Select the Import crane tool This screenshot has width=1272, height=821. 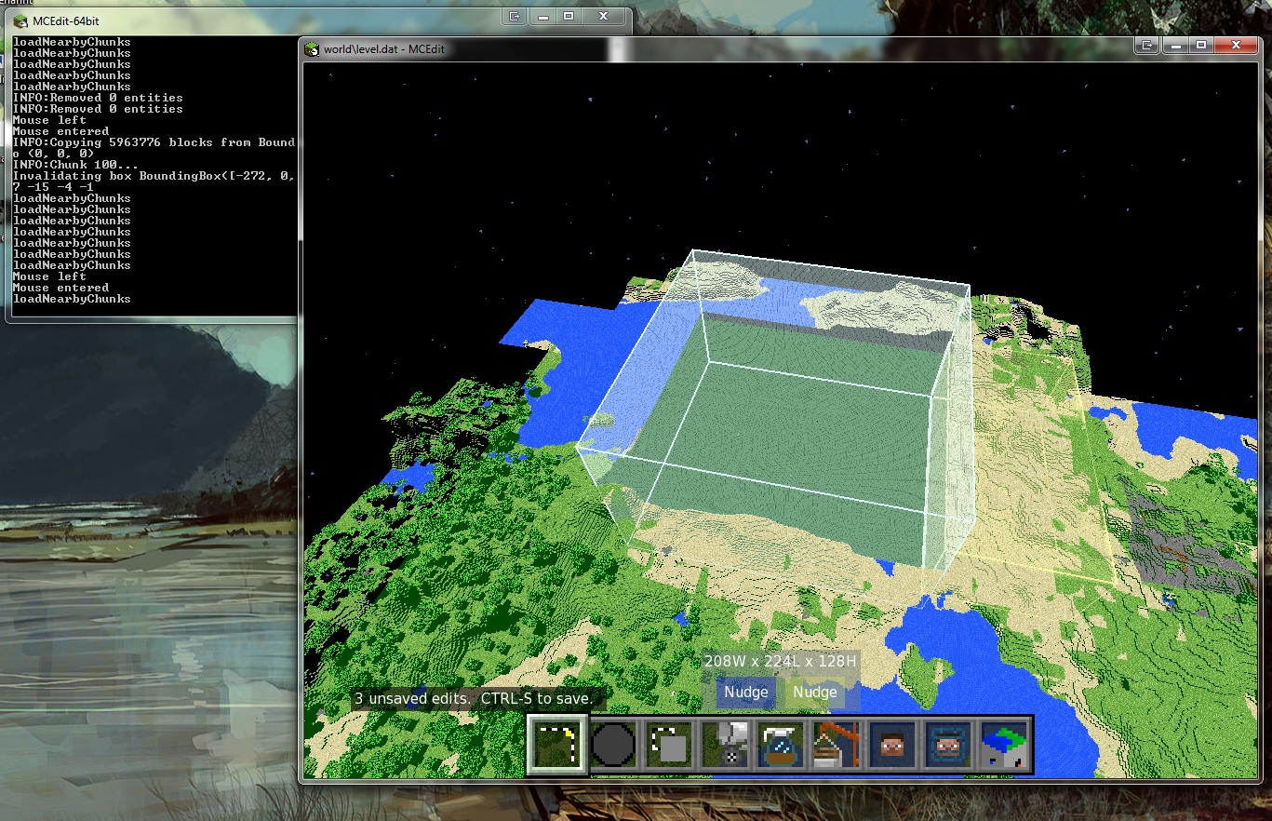[x=837, y=745]
